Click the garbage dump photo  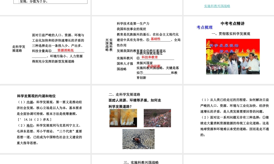tap(157, 118)
